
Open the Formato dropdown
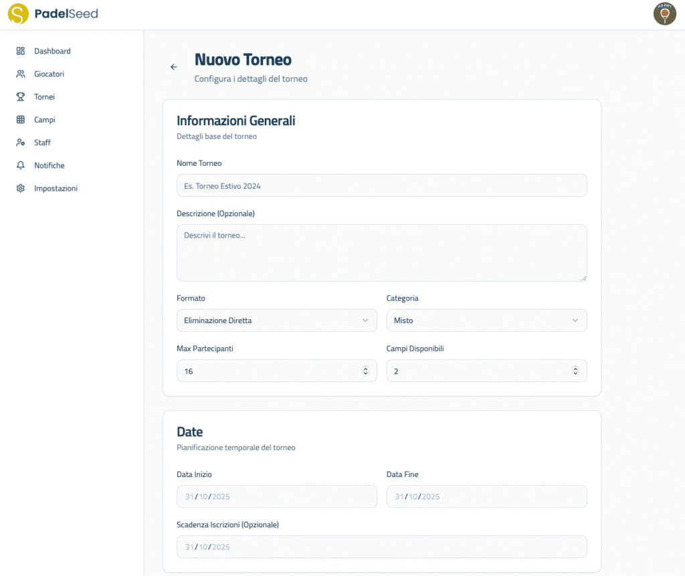tap(276, 320)
